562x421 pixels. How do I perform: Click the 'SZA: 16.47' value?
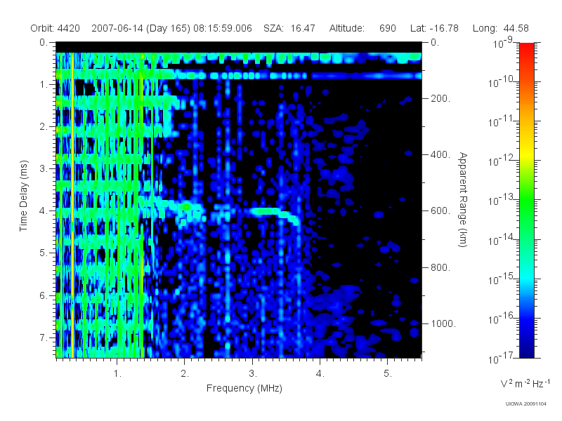pyautogui.click(x=289, y=28)
